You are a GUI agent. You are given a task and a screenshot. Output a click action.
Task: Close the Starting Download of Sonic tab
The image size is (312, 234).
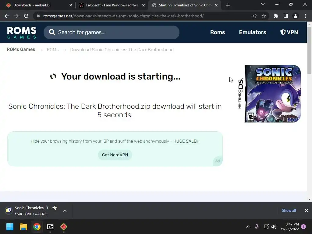point(216,5)
